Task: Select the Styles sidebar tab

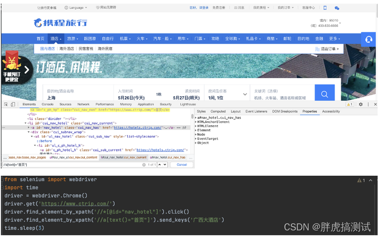Action: (201, 111)
